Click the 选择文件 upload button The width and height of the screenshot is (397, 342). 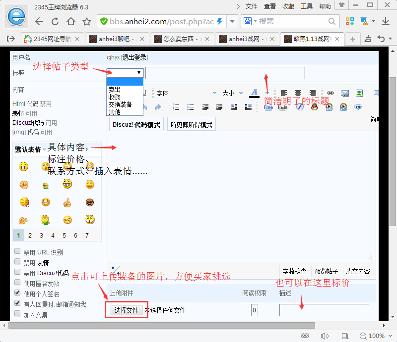(126, 310)
